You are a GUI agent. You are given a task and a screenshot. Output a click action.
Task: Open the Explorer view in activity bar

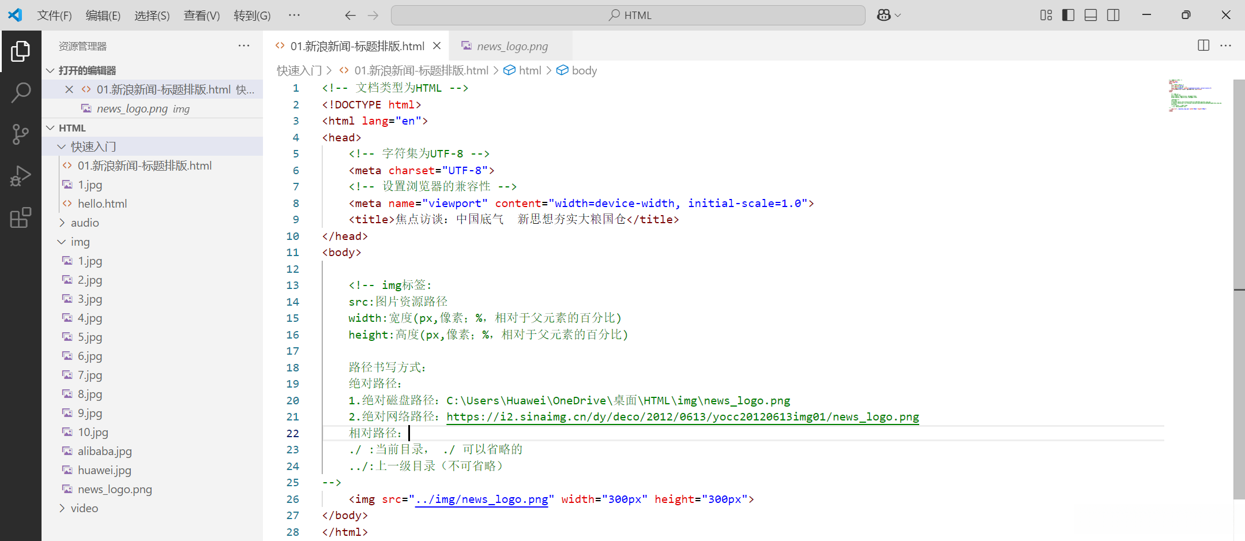click(x=21, y=51)
